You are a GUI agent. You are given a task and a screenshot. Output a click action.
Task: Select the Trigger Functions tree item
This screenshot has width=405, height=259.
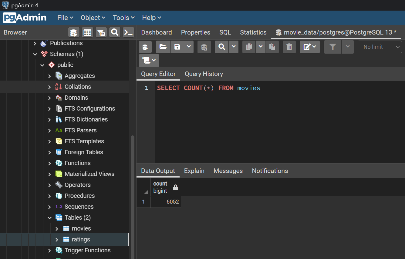tap(87, 250)
